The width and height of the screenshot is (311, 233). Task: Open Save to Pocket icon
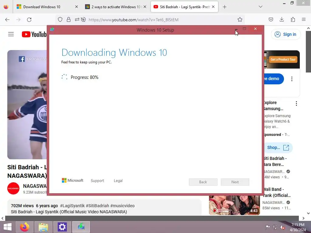pos(271,19)
